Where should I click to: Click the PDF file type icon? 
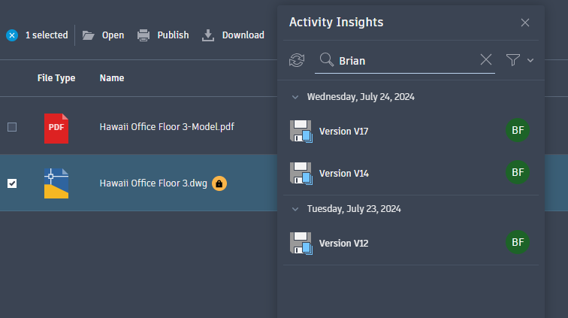[56, 127]
